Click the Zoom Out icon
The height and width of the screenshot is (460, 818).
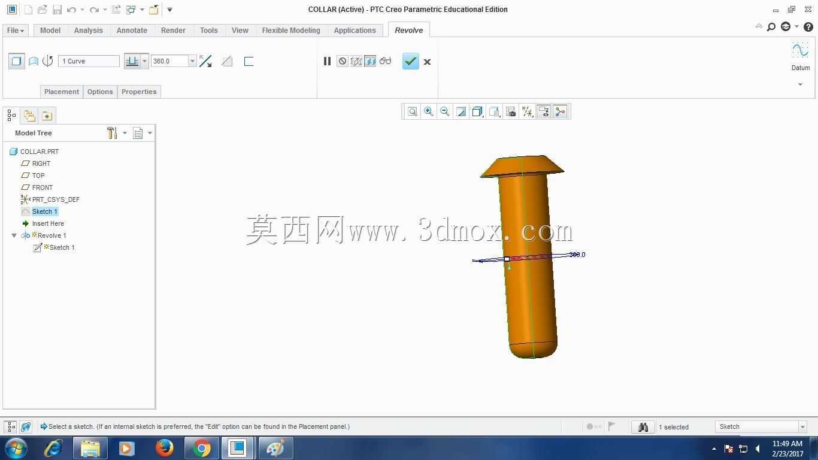pos(445,111)
